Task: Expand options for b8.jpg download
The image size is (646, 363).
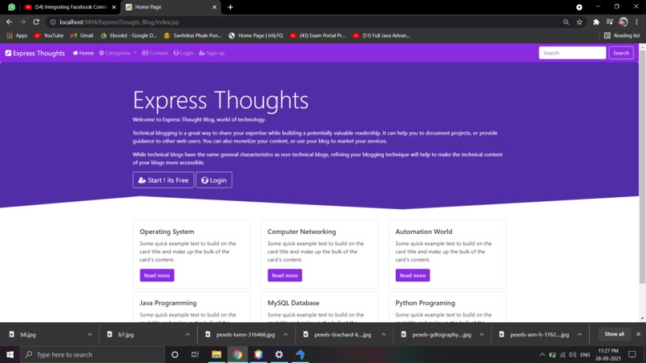Action: click(x=90, y=335)
